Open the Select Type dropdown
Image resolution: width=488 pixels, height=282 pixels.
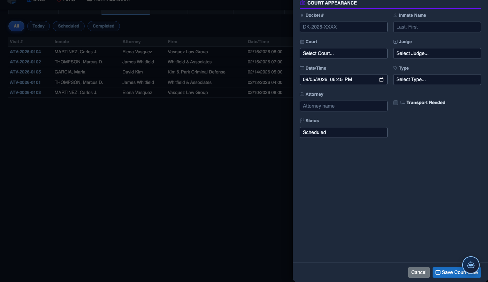coord(437,79)
